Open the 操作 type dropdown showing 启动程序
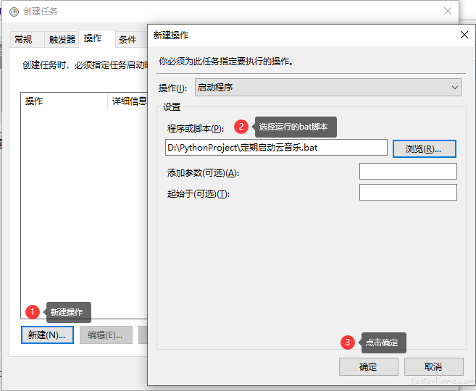 [x=328, y=88]
